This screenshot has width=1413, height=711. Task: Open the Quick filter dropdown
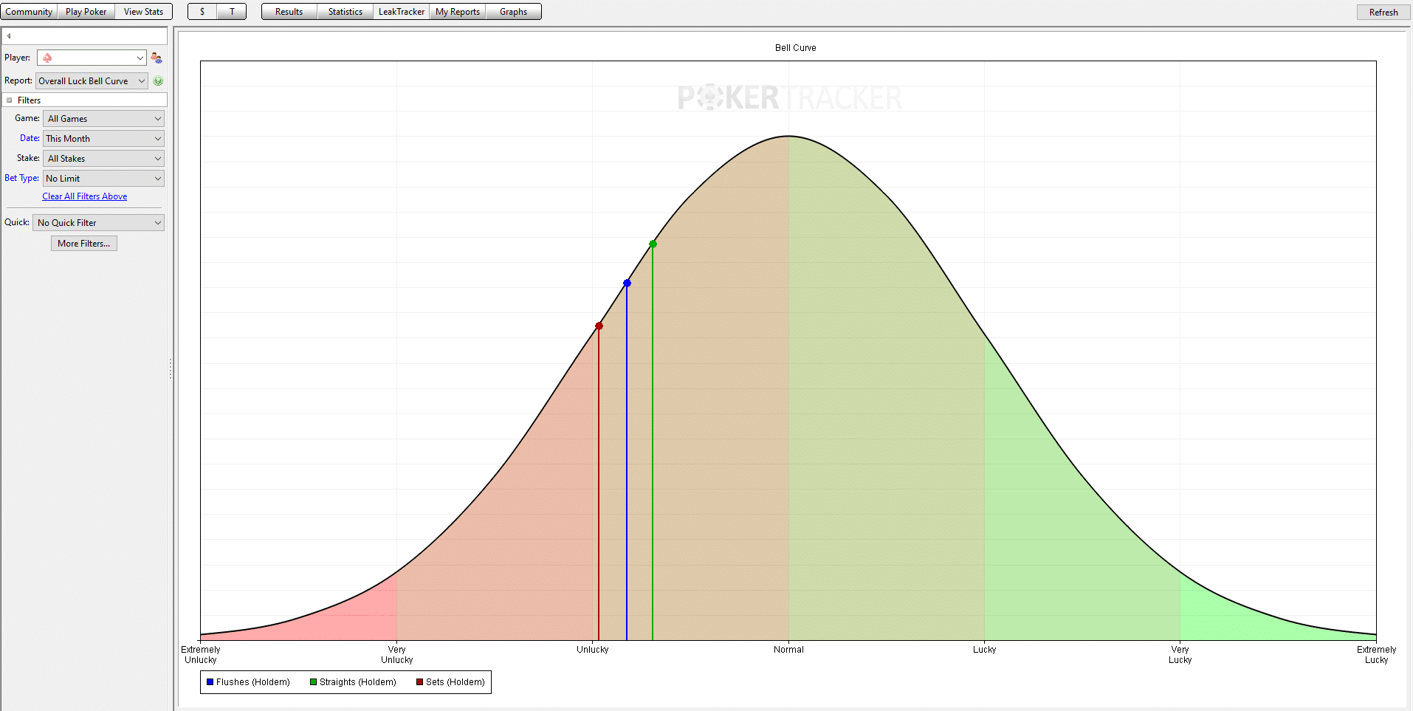click(x=98, y=223)
